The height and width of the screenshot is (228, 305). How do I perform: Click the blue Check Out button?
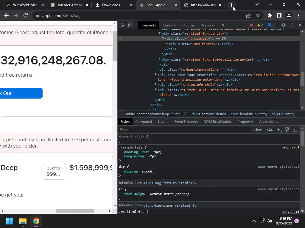pyautogui.click(x=21, y=93)
